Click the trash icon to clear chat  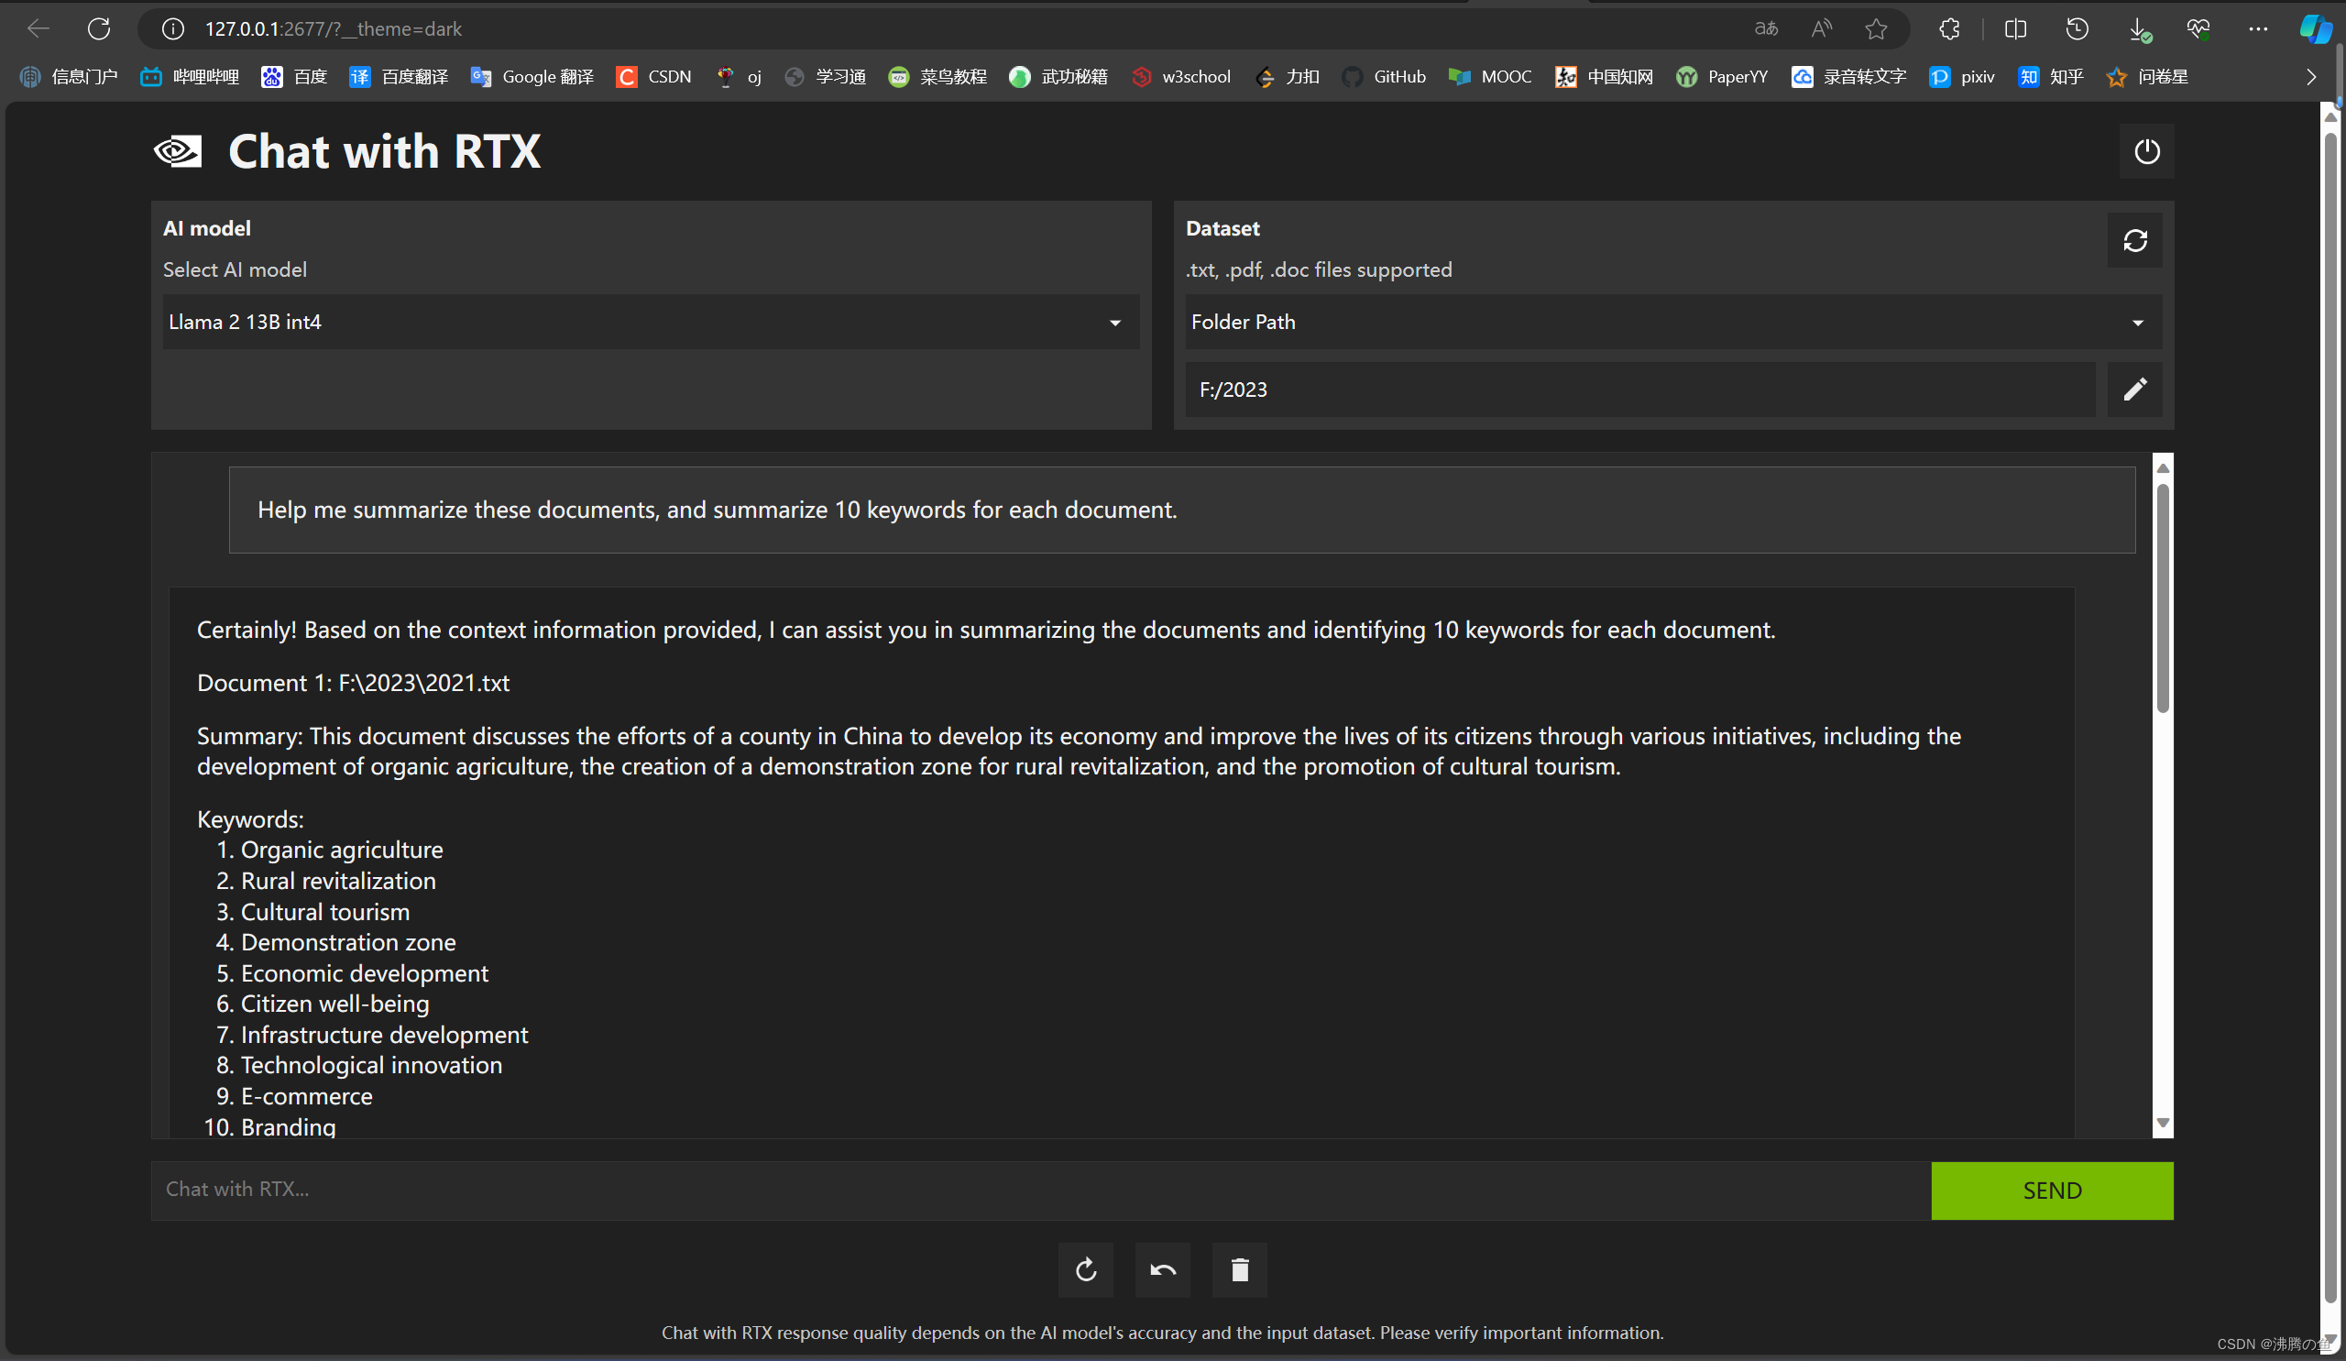click(1240, 1269)
